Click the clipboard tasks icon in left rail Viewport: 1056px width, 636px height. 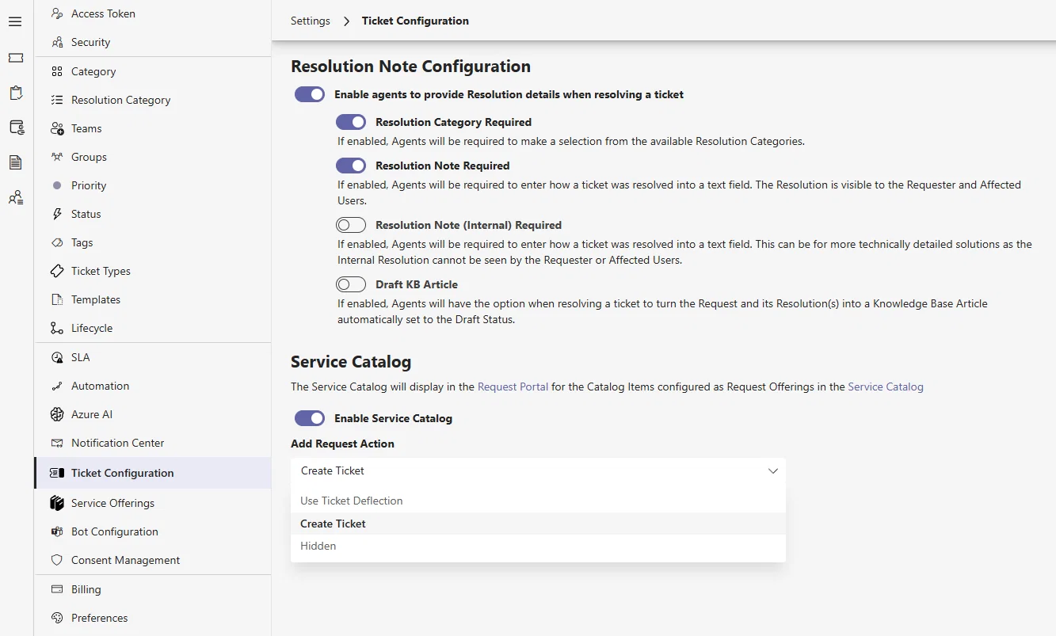point(16,93)
